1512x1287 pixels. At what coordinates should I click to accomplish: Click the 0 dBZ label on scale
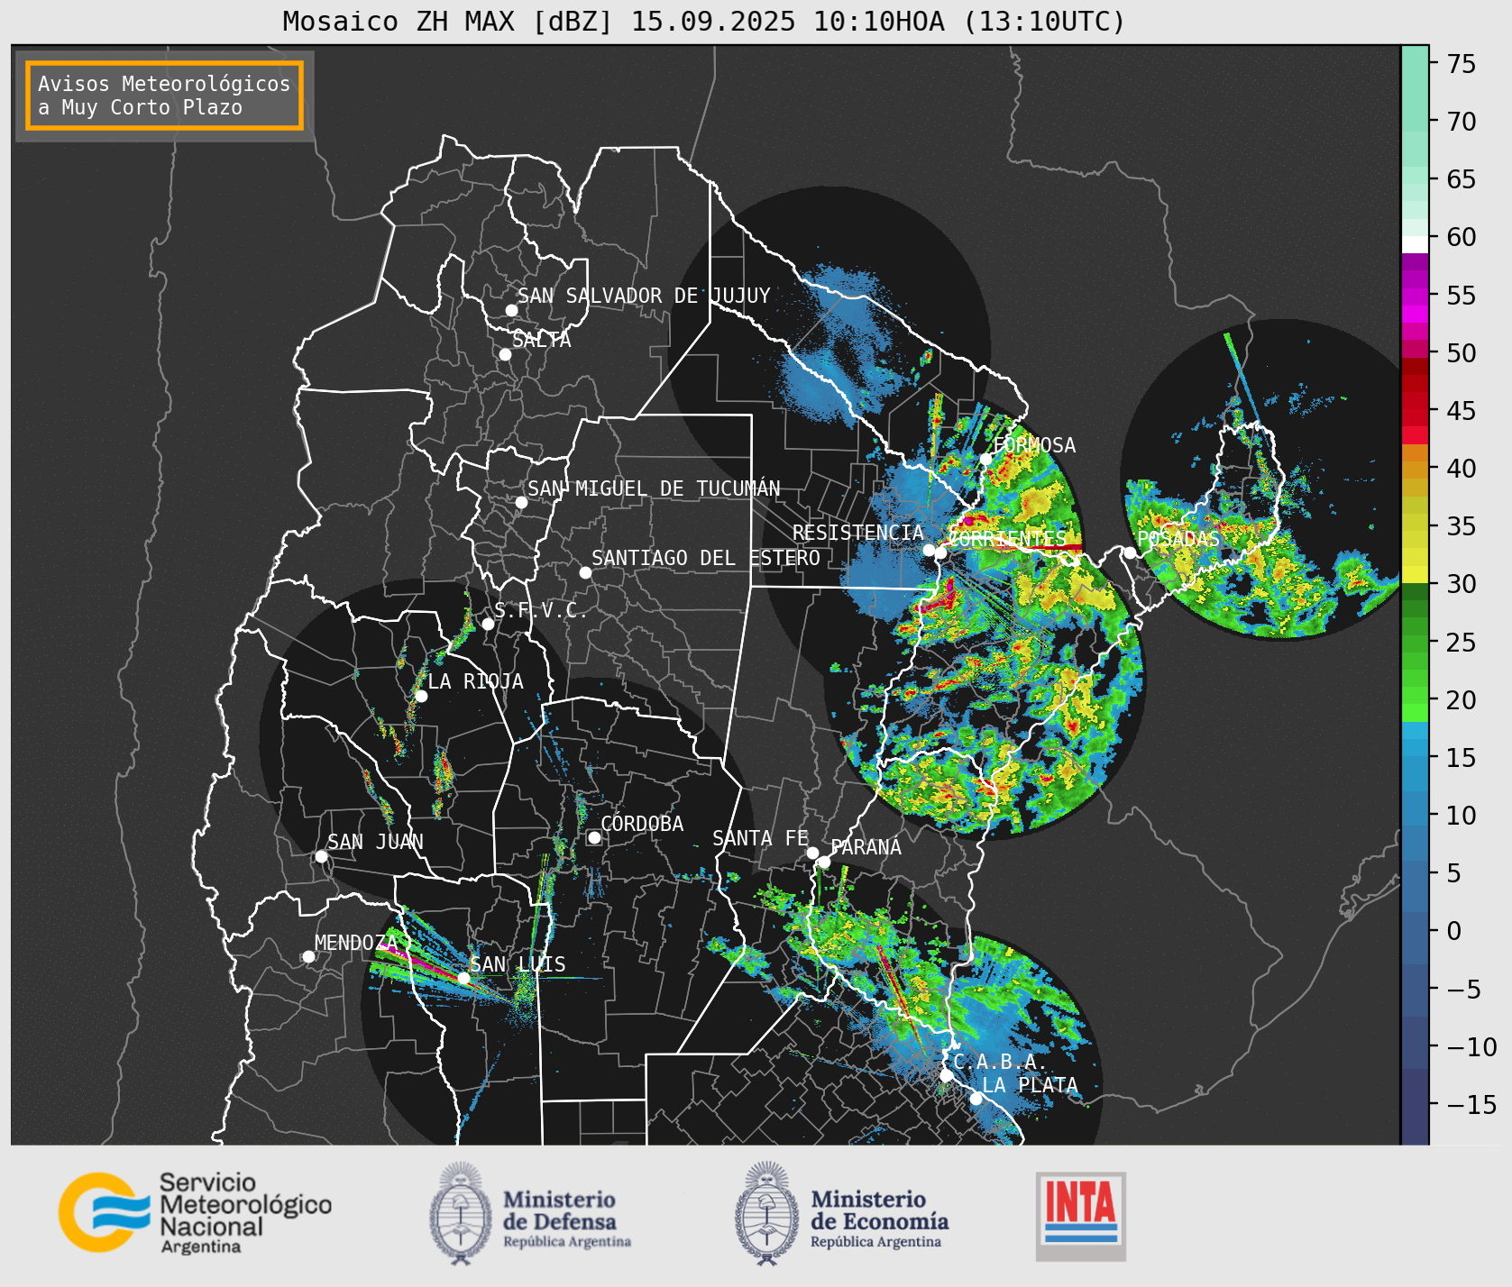1454,931
